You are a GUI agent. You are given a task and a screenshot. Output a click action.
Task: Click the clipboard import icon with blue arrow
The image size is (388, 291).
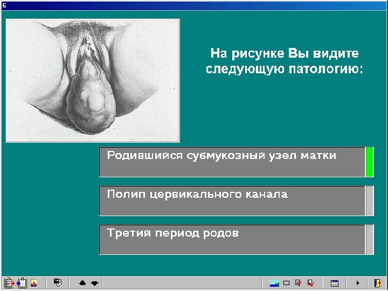pos(22,283)
